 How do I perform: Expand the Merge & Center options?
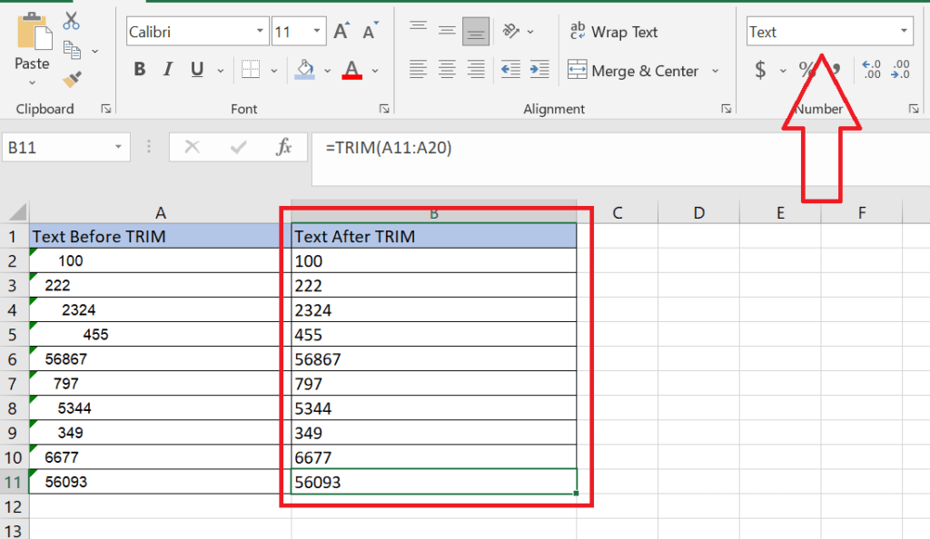click(717, 70)
